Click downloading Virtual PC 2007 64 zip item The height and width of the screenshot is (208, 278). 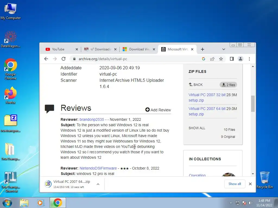(x=69, y=184)
